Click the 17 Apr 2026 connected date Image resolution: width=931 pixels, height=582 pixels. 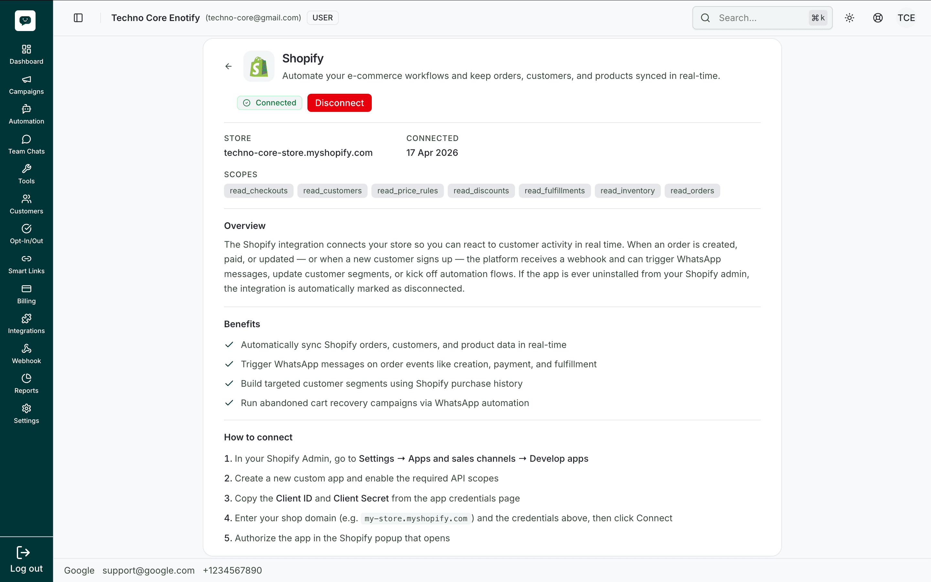(x=432, y=153)
